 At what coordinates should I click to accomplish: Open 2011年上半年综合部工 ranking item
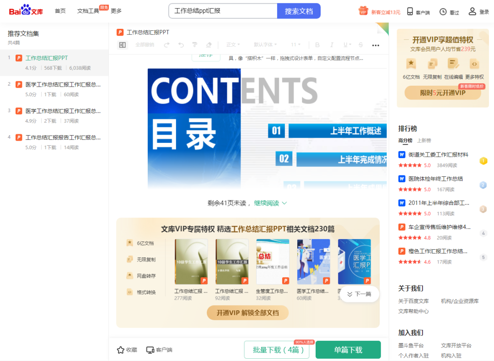coord(439,203)
